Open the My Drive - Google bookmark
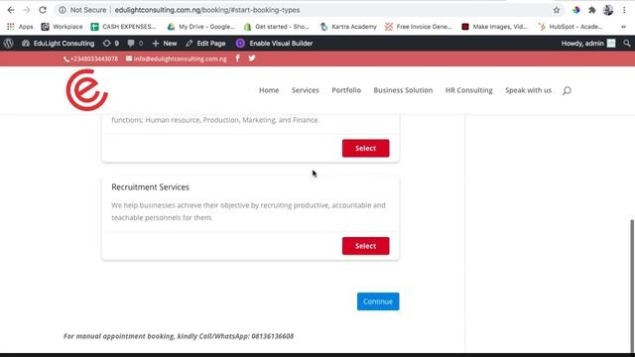Image resolution: width=635 pixels, height=357 pixels. tap(200, 27)
